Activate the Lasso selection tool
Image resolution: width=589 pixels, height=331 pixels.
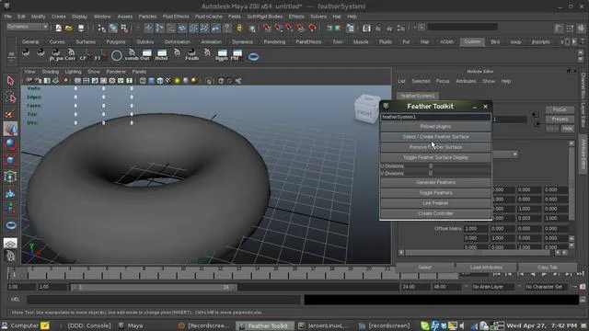click(x=10, y=97)
